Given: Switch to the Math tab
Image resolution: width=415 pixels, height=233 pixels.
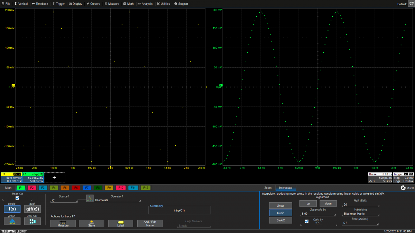Looking at the screenshot, I should (x=8, y=188).
